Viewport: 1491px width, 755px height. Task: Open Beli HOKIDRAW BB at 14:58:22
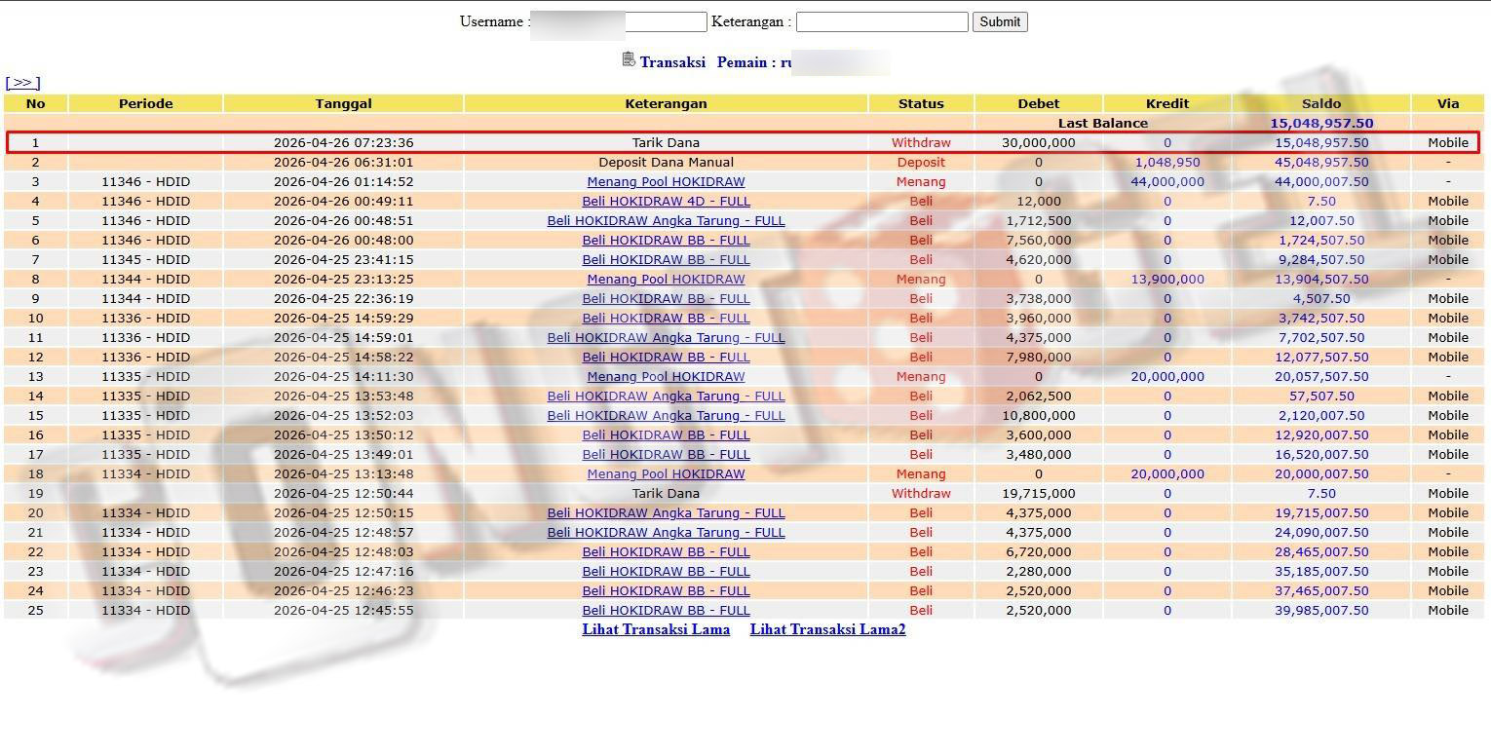(x=666, y=358)
